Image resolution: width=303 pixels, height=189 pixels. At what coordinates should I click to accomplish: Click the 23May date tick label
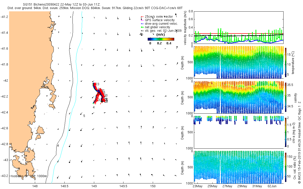(197, 186)
